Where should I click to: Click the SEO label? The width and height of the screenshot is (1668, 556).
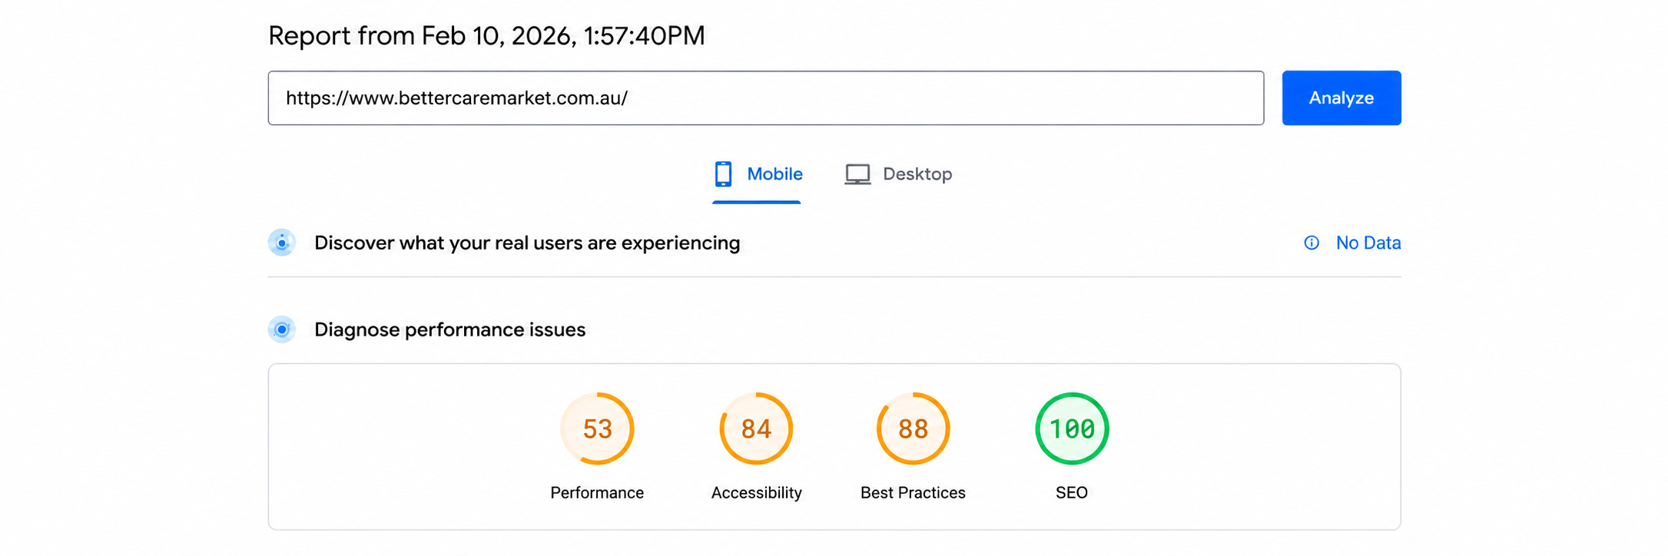(x=1072, y=493)
